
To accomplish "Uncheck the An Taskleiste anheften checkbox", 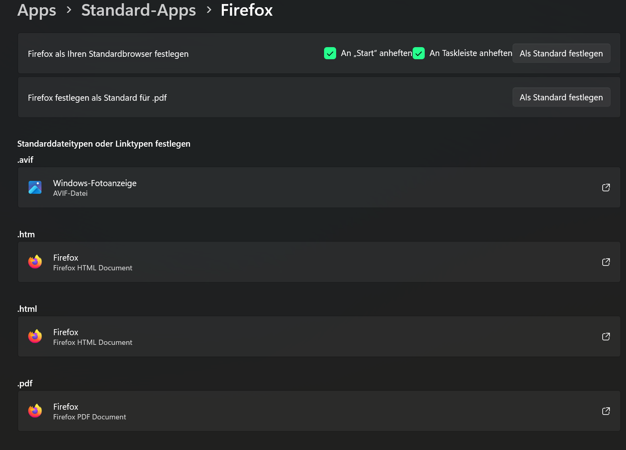I will [x=419, y=53].
